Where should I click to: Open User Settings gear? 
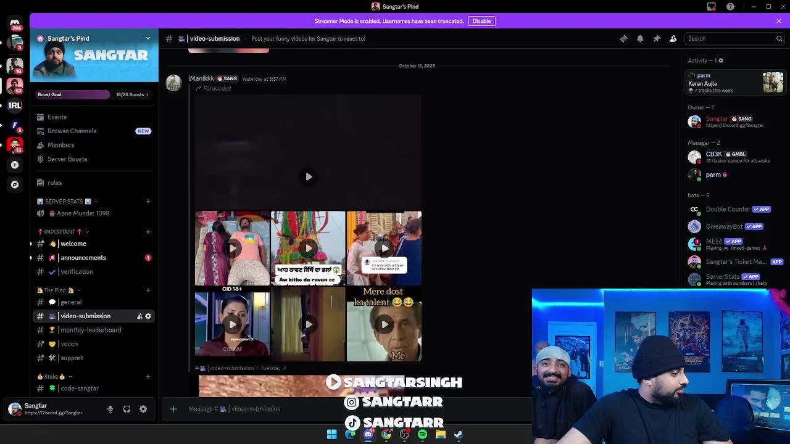point(143,409)
